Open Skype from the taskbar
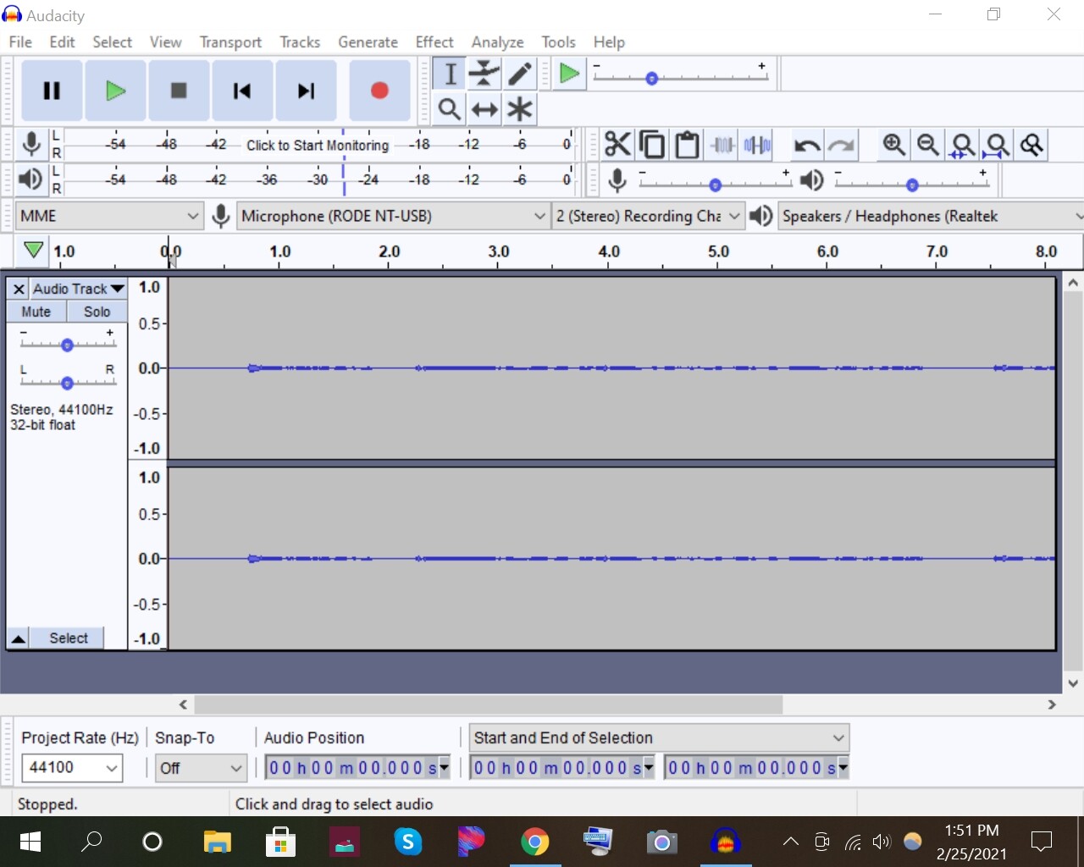This screenshot has width=1084, height=867. pos(408,842)
